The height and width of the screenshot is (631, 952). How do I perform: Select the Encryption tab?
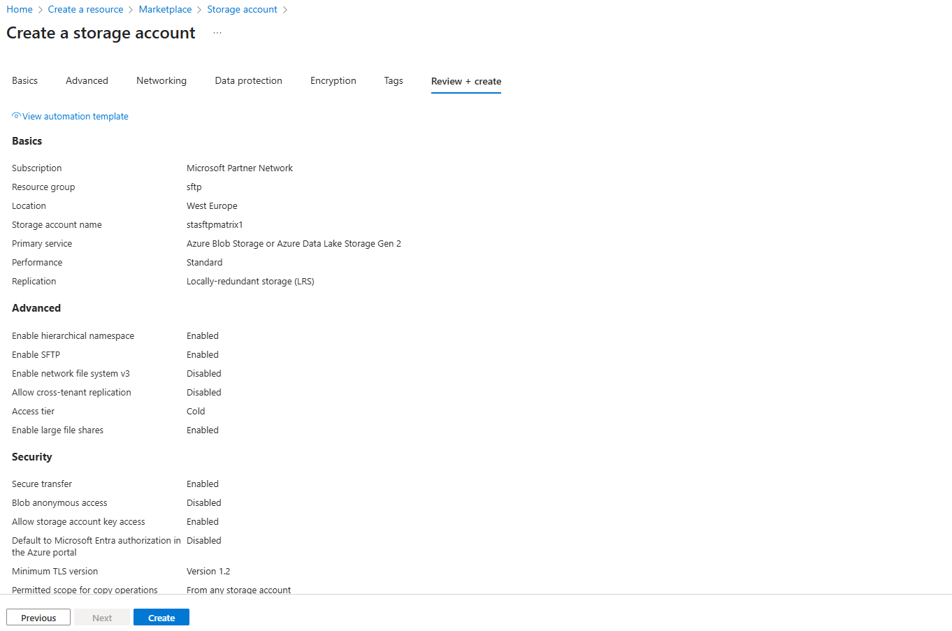pyautogui.click(x=333, y=80)
